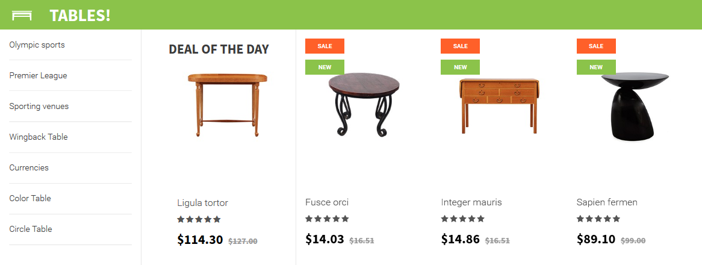The width and height of the screenshot is (702, 265).
Task: Open the Olympic sports category
Action: point(37,45)
